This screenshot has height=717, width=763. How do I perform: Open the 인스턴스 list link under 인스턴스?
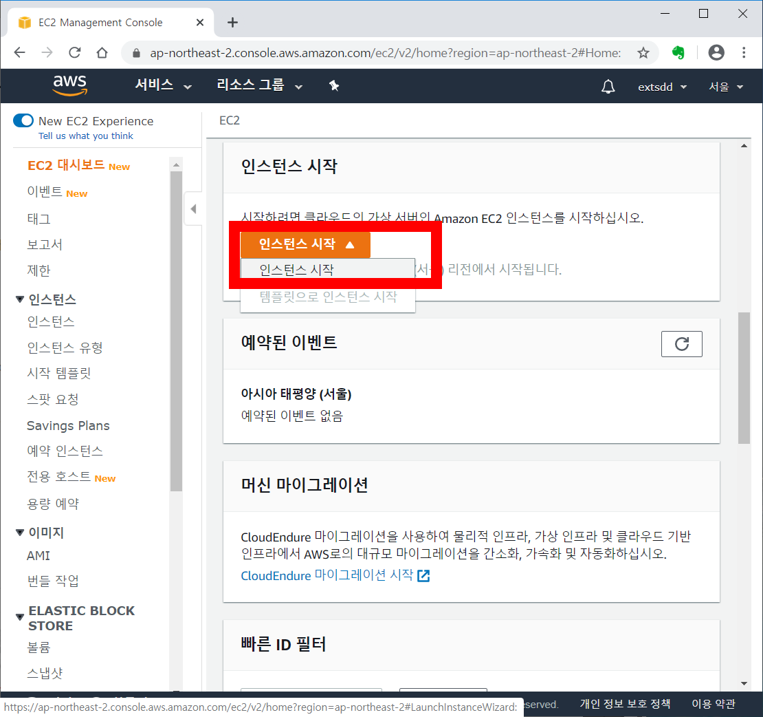point(51,322)
